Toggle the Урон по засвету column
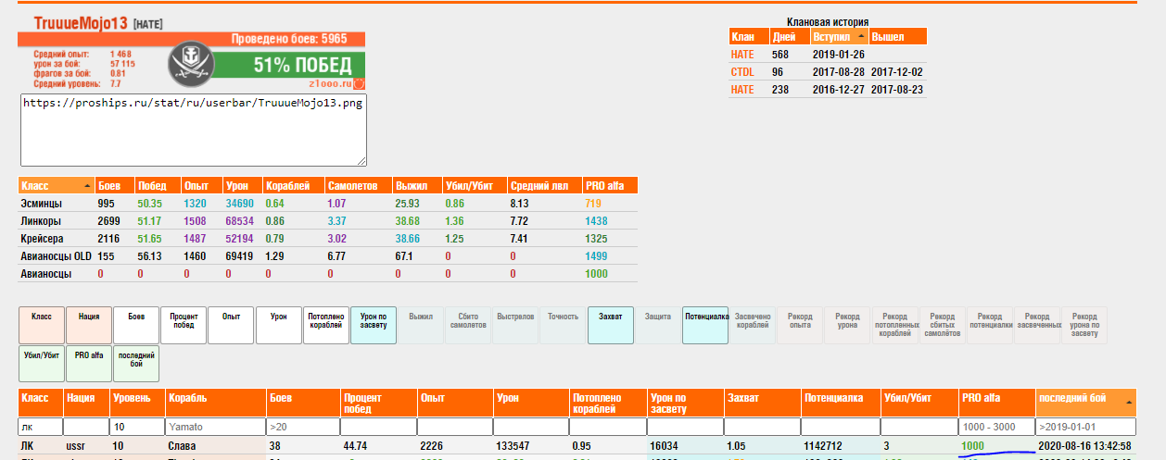The width and height of the screenshot is (1166, 460). [x=373, y=325]
